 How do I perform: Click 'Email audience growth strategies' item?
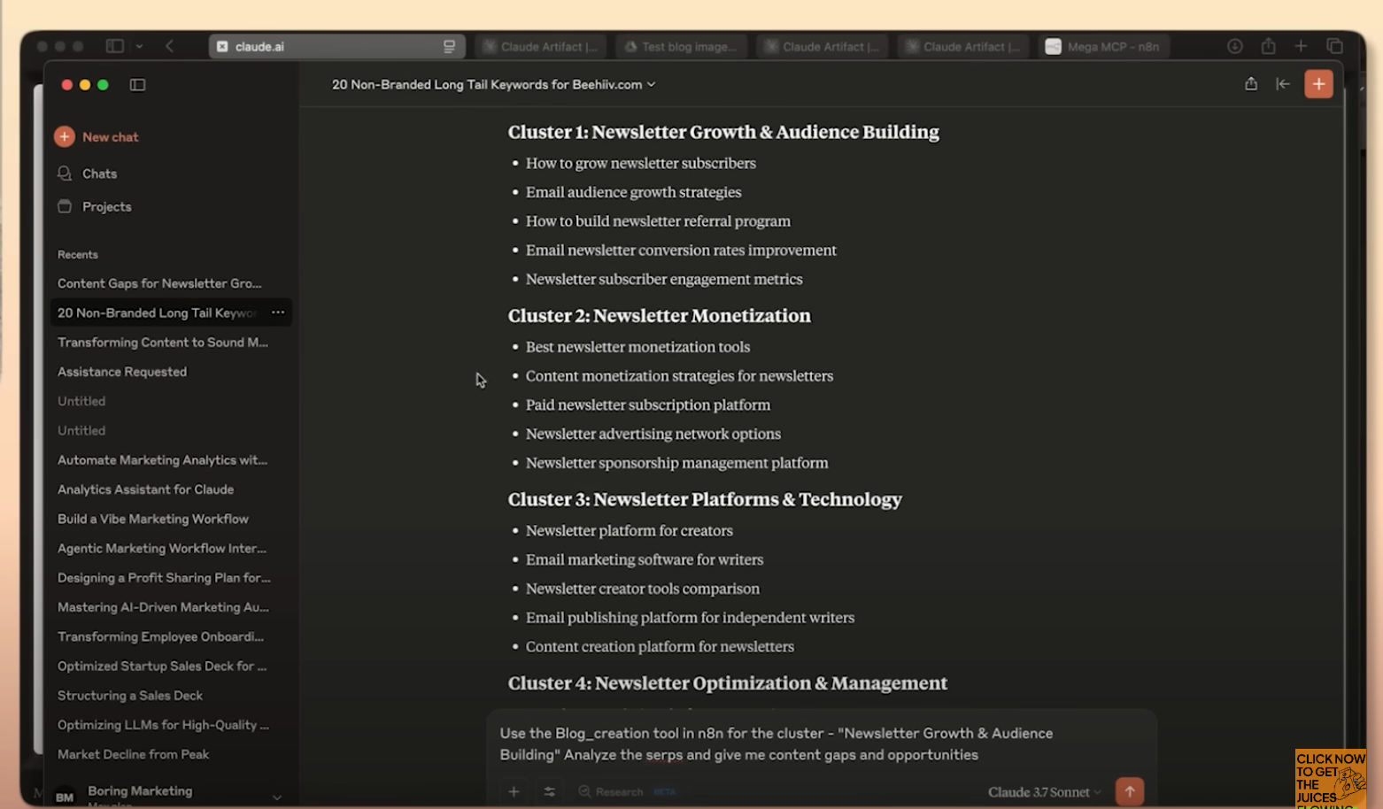(x=633, y=192)
